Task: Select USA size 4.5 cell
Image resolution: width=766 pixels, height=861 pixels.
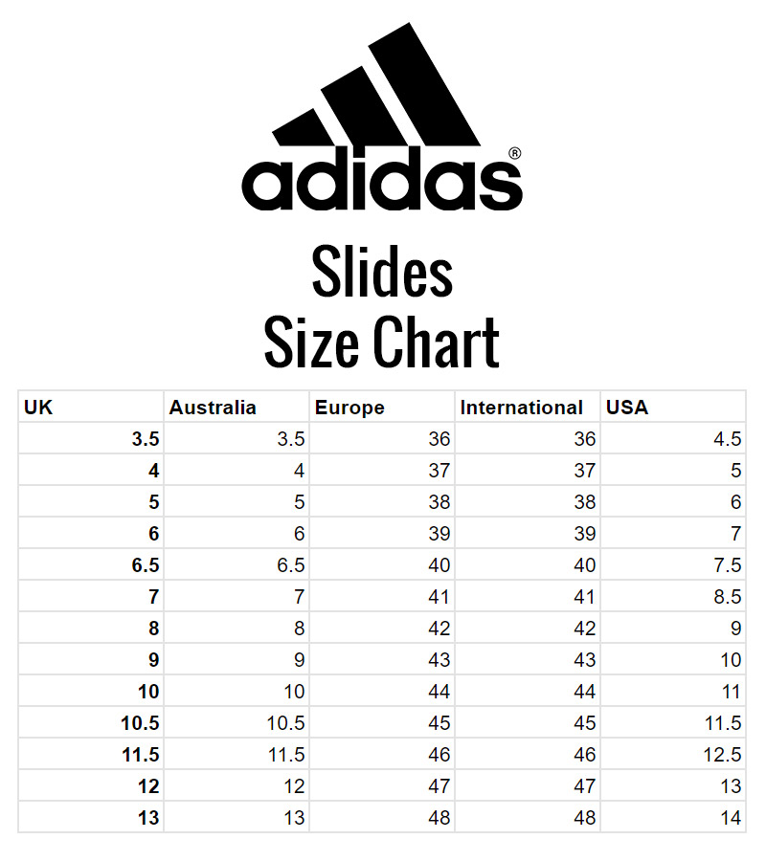Action: (673, 439)
